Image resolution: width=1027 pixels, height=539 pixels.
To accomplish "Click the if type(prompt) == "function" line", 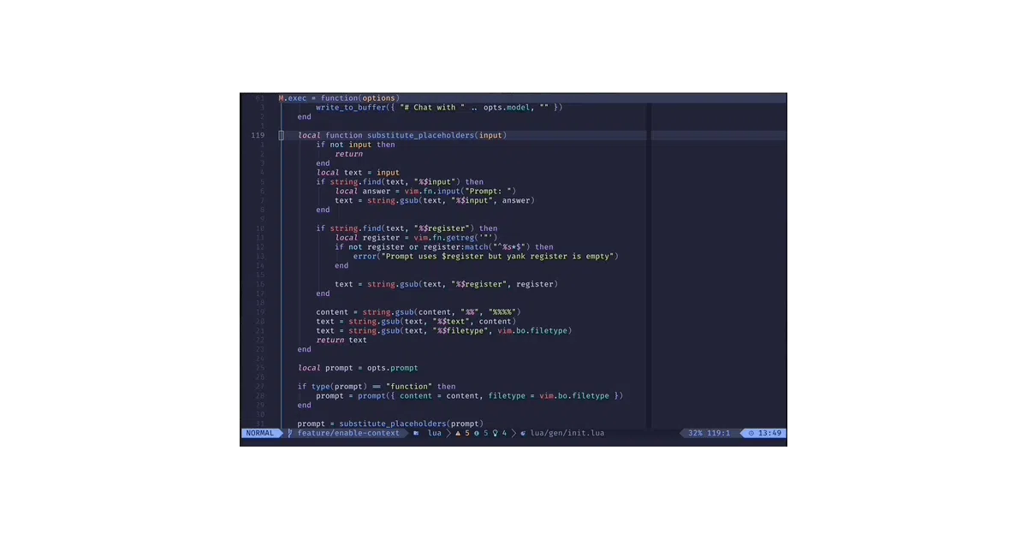I will pos(377,387).
